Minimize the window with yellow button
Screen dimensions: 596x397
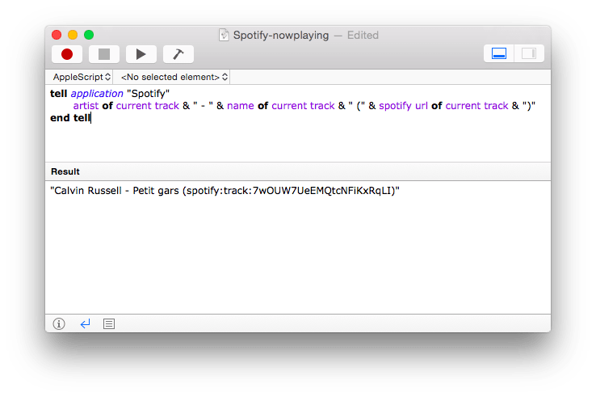73,35
